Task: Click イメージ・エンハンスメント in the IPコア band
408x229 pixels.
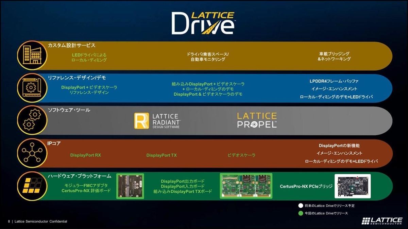Action: tap(339, 153)
